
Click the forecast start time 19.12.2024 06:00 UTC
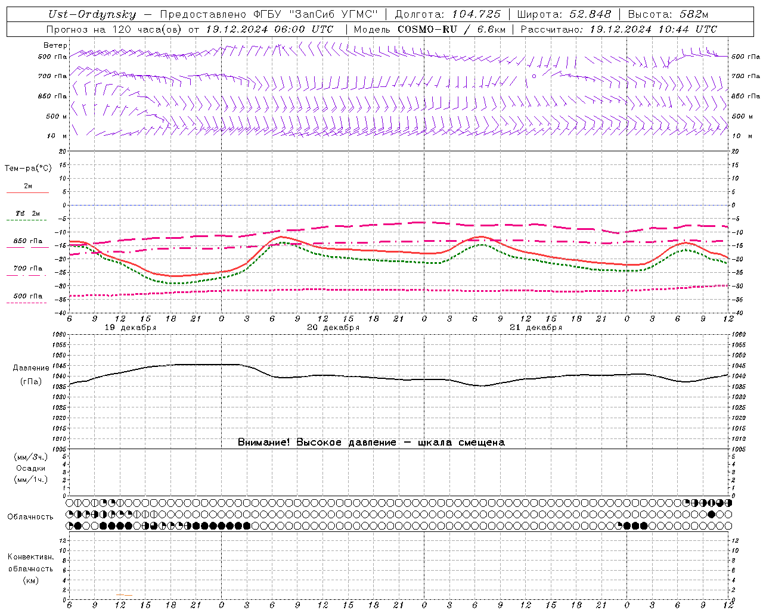269,29
